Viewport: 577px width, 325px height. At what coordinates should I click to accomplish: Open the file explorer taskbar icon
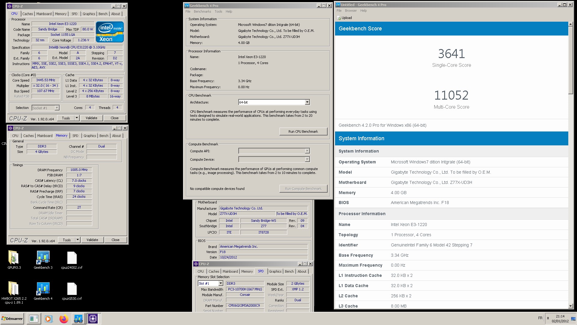click(x=34, y=319)
